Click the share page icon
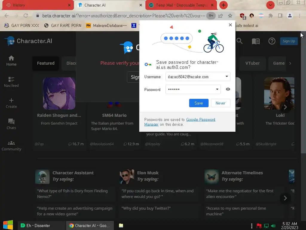Viewport: 306px width, 230px height. 221,16
